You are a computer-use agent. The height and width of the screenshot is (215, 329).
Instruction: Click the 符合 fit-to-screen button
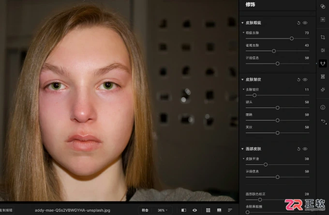click(x=145, y=210)
